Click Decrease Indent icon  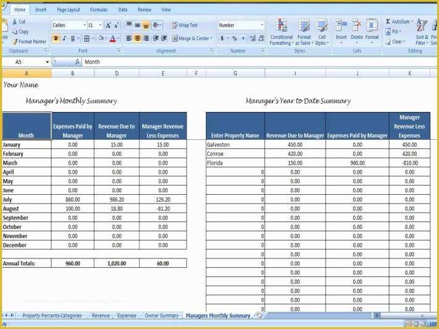pyautogui.click(x=156, y=38)
